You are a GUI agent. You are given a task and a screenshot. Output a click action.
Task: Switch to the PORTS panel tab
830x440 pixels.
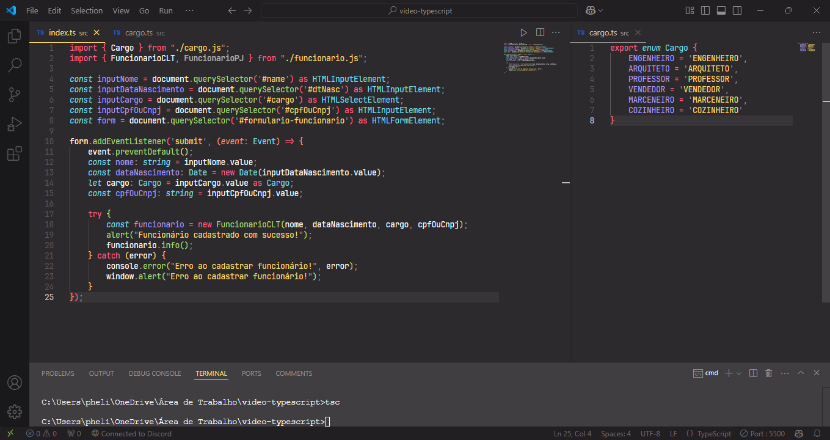click(251, 373)
